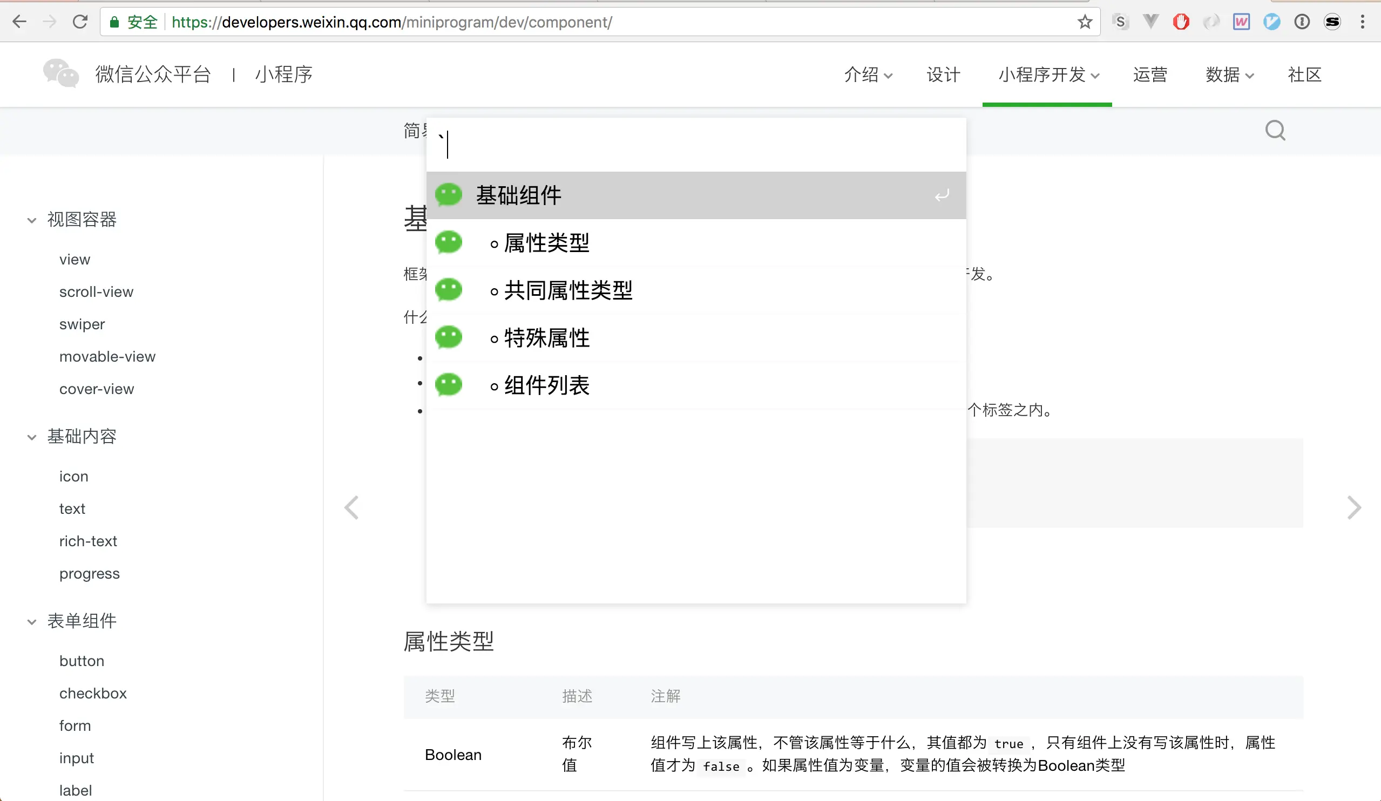This screenshot has width=1381, height=801.
Task: Go to previous page with left chevron
Action: tap(352, 507)
